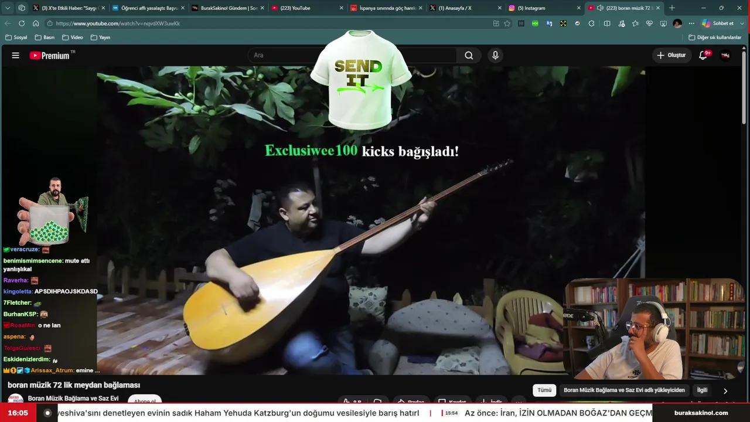Click the username kingoletta in chat
Screen dimensions: 750x422
click(x=18, y=291)
